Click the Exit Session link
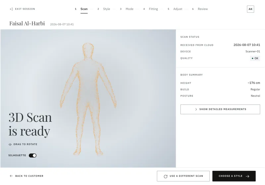Image resolution: width=265 pixels, height=185 pixels. tap(22, 9)
